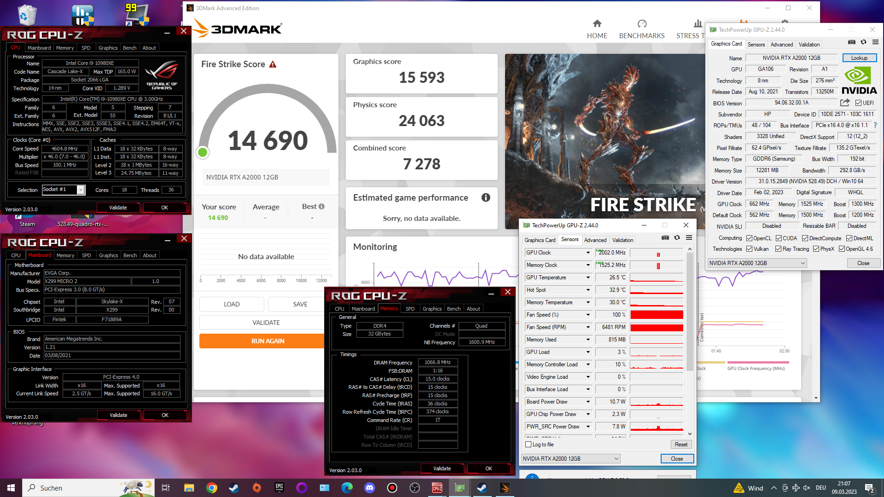Open Google Chrome from taskbar
Screen dimensions: 884x497
(x=211, y=488)
